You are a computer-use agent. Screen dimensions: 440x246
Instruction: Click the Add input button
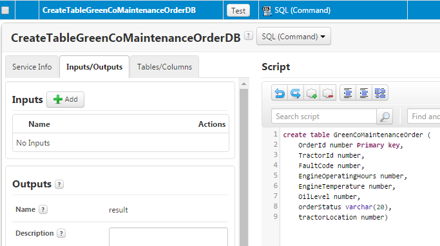coord(65,99)
